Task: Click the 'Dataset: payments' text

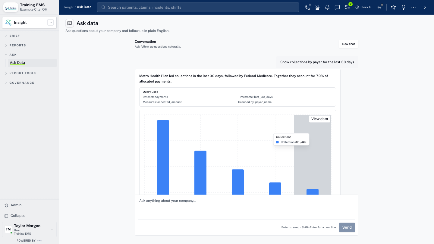Action: [155, 97]
